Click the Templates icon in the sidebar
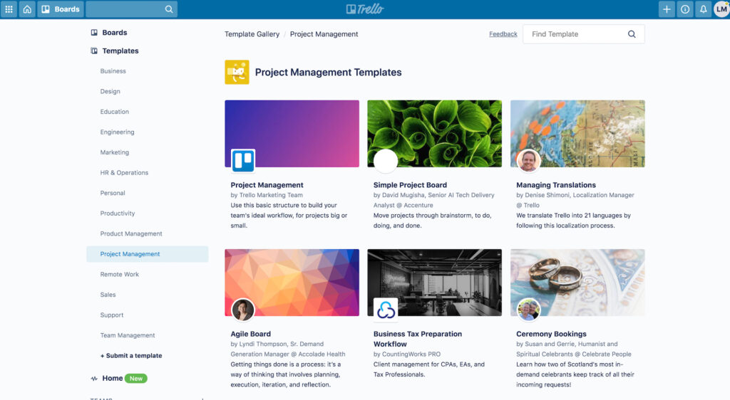Viewport: 730px width, 400px height. [94, 51]
